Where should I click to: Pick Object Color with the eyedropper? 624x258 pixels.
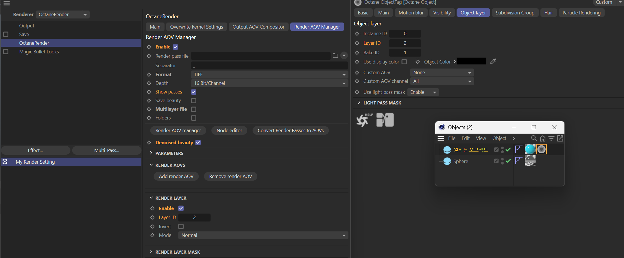493,61
